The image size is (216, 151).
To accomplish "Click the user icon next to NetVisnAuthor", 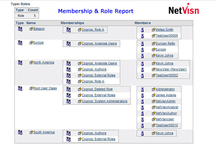I will coord(142,113).
